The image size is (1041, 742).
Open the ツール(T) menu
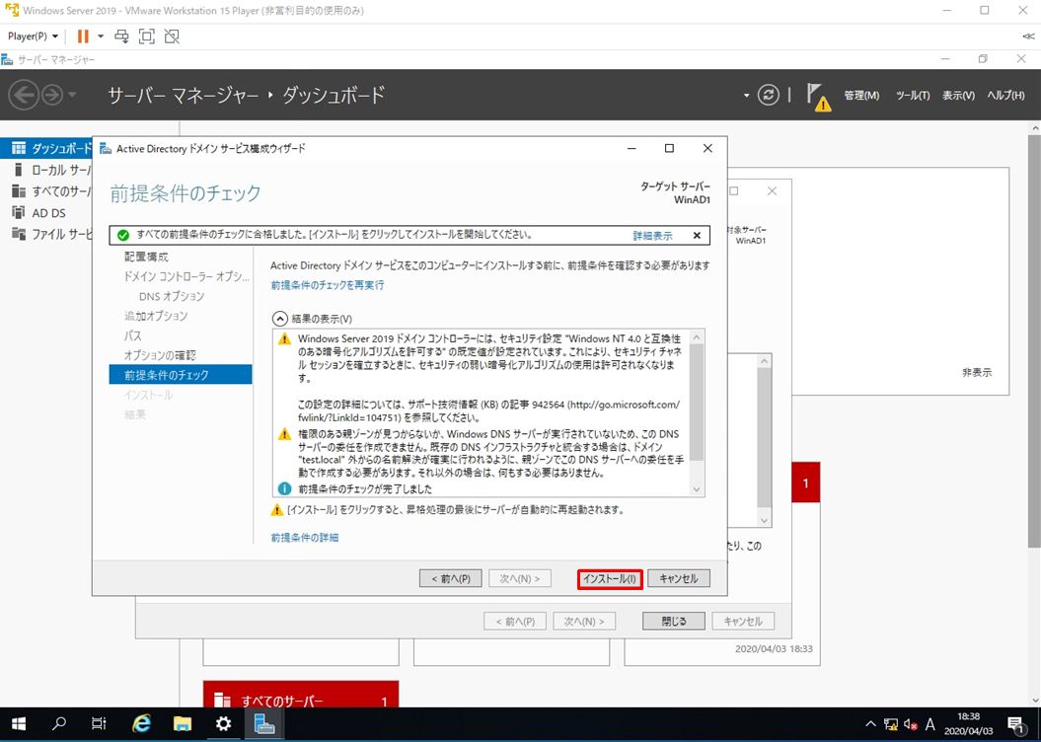(912, 96)
